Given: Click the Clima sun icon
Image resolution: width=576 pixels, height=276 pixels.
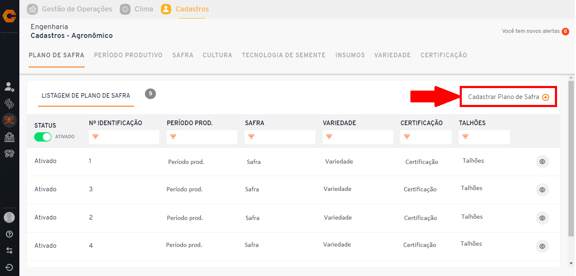Looking at the screenshot, I should tap(125, 9).
